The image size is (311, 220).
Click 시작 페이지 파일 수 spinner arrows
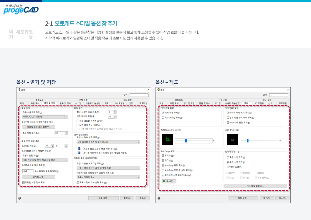click(115, 117)
